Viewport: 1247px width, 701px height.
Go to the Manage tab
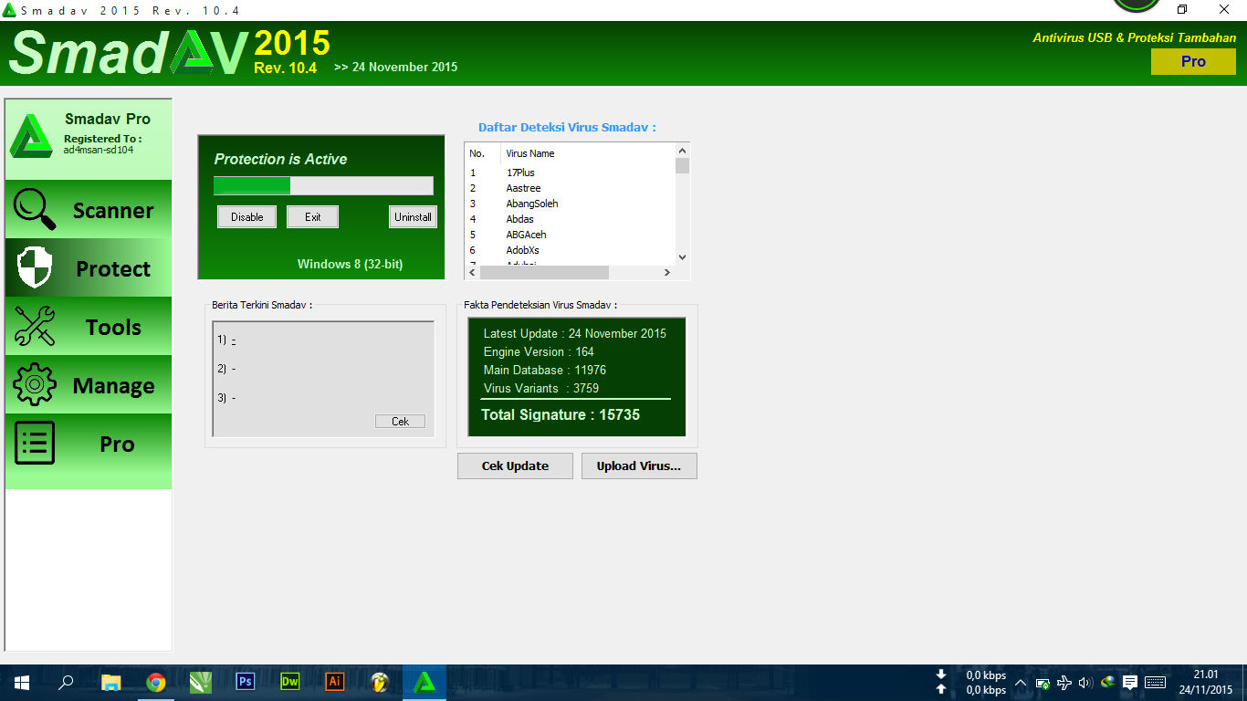89,384
